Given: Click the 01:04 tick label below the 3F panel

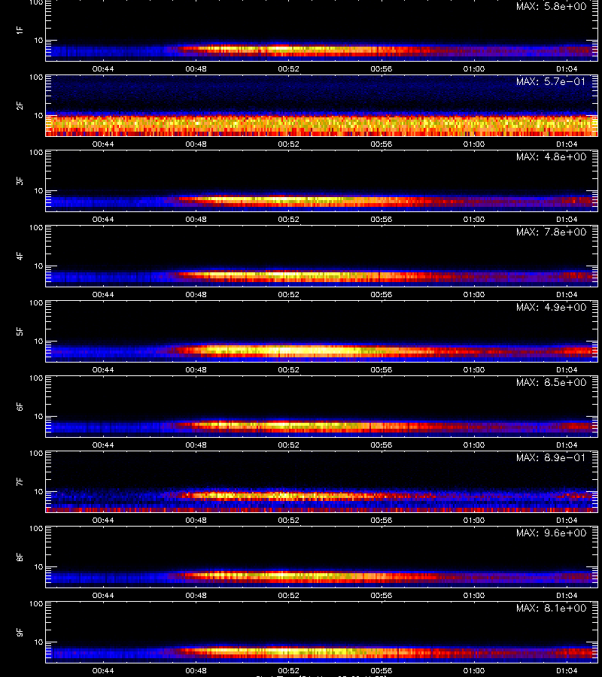Looking at the screenshot, I should (x=567, y=220).
